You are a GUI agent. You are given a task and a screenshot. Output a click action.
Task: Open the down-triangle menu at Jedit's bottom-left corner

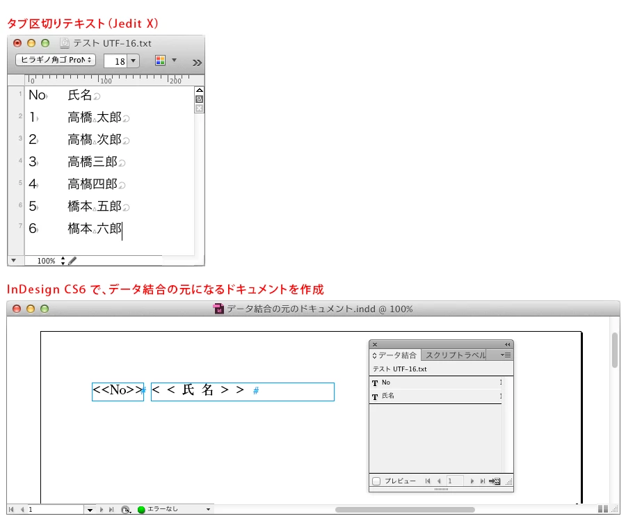tap(14, 260)
